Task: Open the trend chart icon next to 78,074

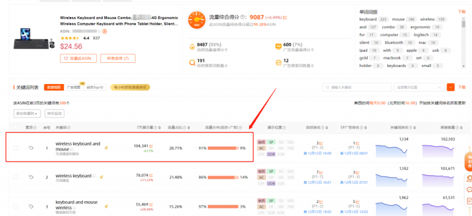Action: [151, 175]
